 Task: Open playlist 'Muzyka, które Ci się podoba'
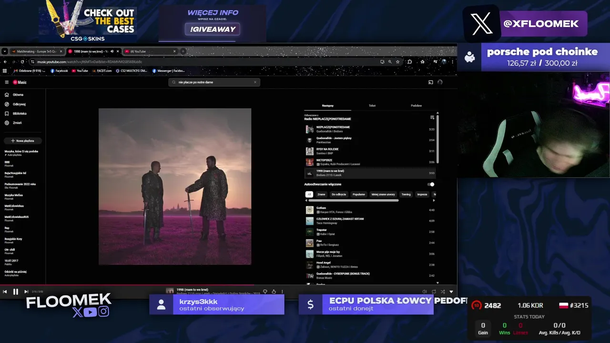click(22, 153)
